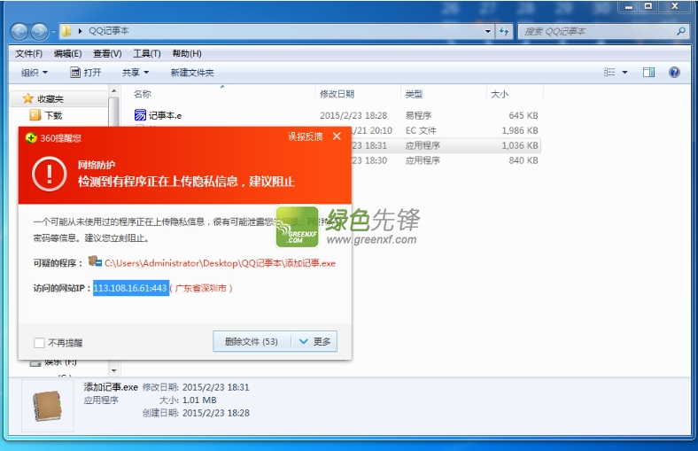Maximize the Explorer window
698x451 pixels.
click(x=648, y=6)
